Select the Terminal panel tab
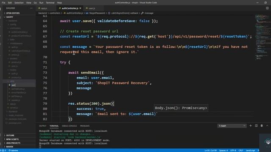Image resolution: width=271 pixels, height=152 pixels. [54, 126]
